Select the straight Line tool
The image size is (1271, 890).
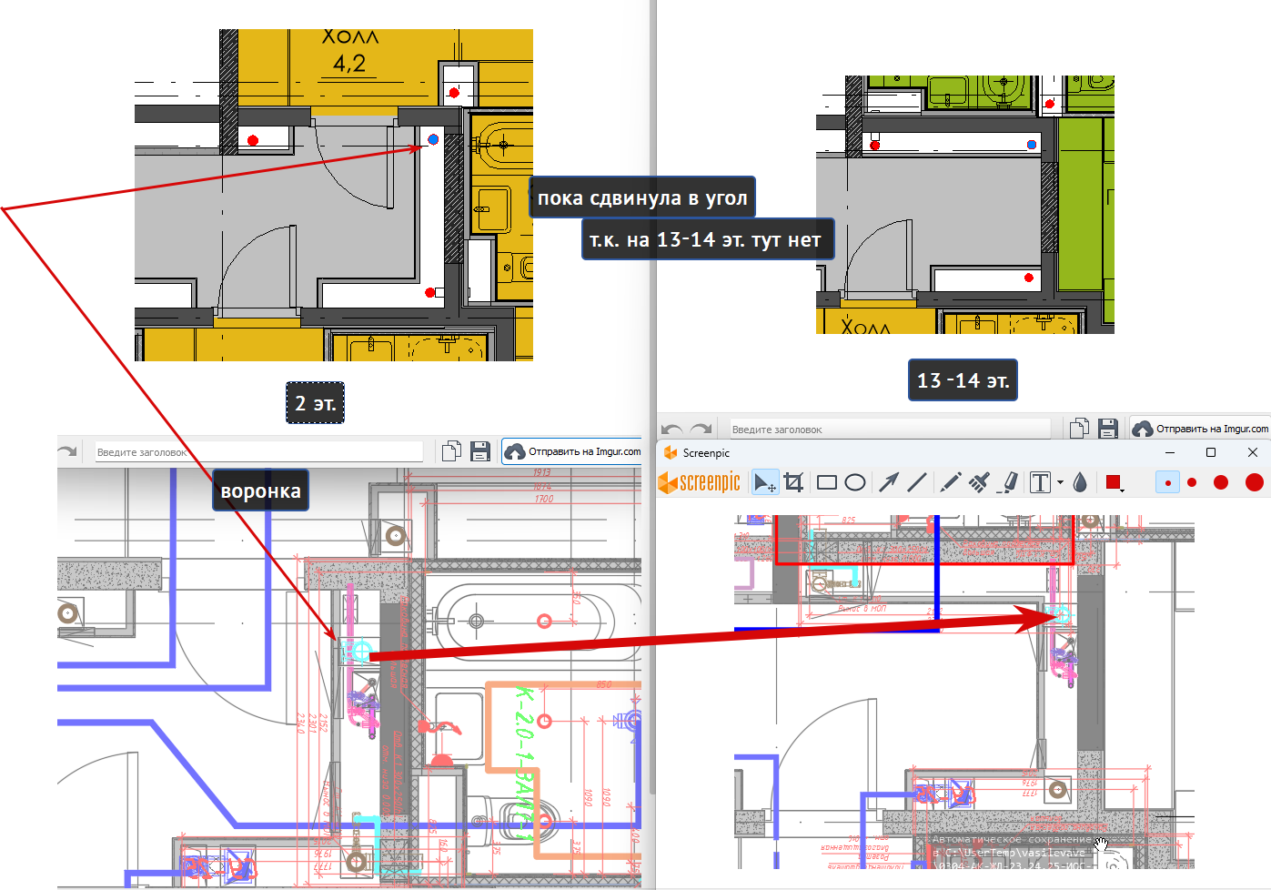pos(917,482)
